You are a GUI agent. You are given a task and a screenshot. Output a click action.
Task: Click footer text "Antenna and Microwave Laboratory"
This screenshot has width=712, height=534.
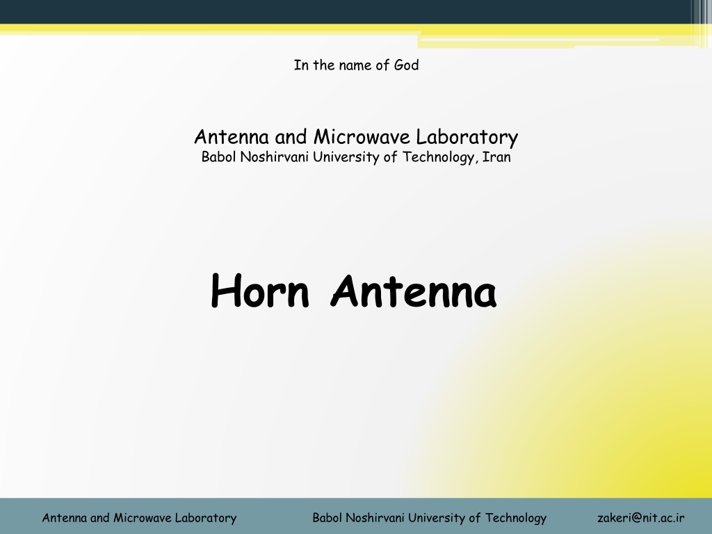[x=139, y=517]
